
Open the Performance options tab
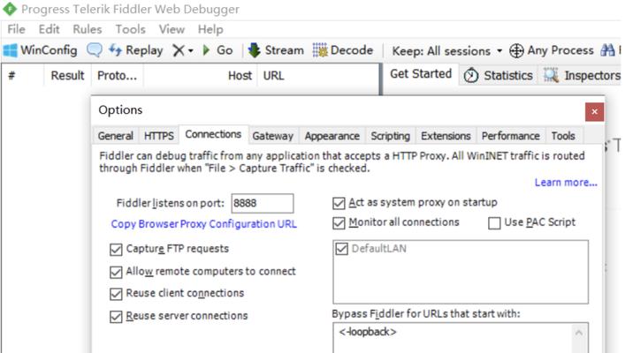(511, 136)
